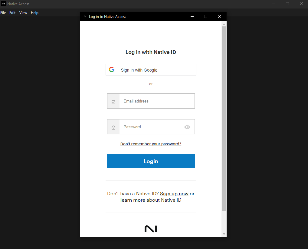Click the Native Instruments logo at bottom
Image resolution: width=308 pixels, height=249 pixels.
pyautogui.click(x=151, y=229)
